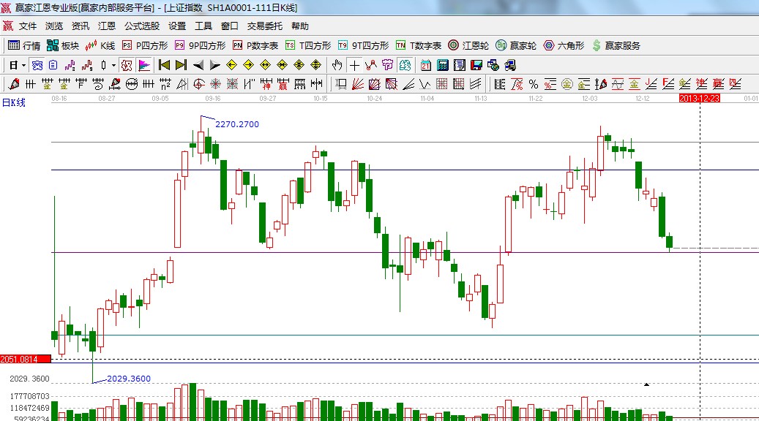Viewport: 759px width, 421px height.
Task: Open the 交易委托 trading menu
Action: (x=264, y=26)
